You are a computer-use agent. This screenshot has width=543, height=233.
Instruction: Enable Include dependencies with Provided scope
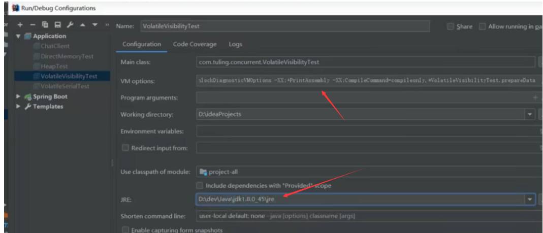coord(200,186)
